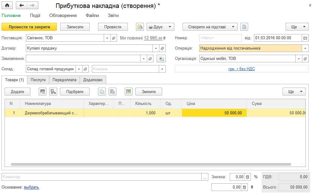Switch to the Послуги tab
Screen dimensions: 313x194
(38, 80)
